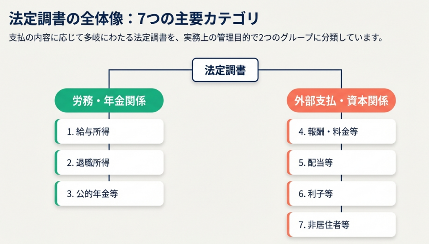Choose the "2. 退職所得" item card
The image size is (429, 244).
(x=110, y=163)
